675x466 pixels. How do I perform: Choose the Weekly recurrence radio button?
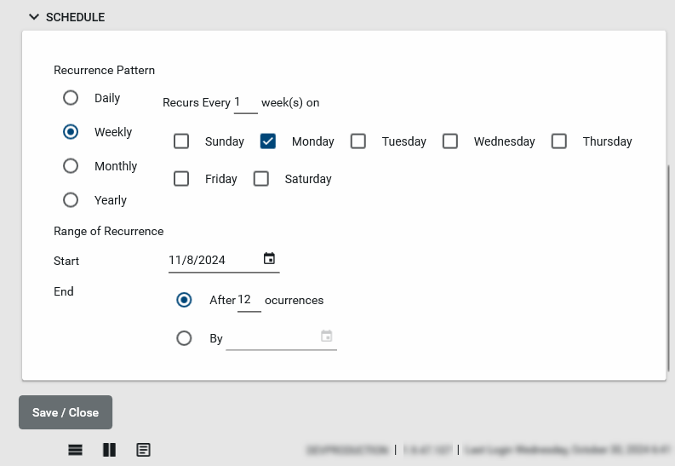[x=71, y=132]
